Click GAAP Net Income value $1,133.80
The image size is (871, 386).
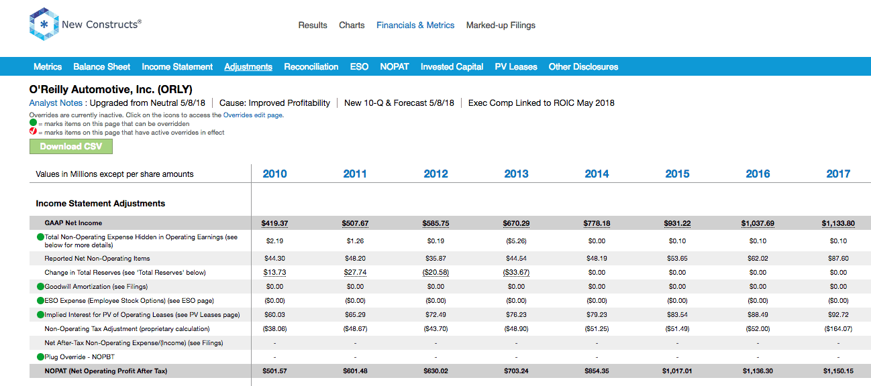point(838,223)
